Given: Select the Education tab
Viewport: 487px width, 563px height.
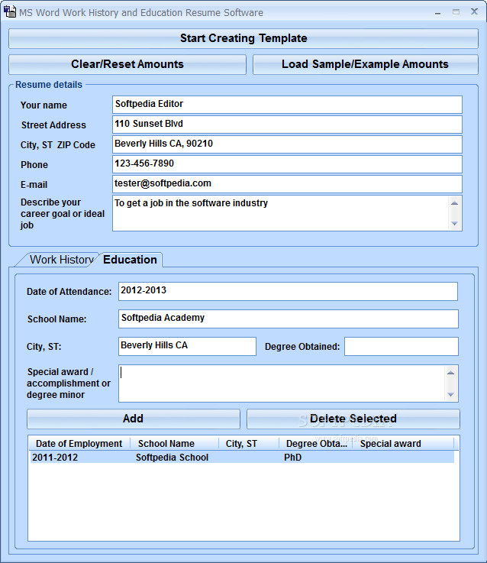Looking at the screenshot, I should pyautogui.click(x=130, y=260).
